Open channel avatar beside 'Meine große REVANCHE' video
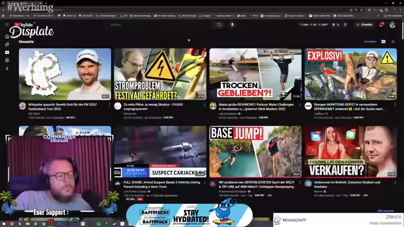Viewport: 404px width, 227px height. pyautogui.click(x=213, y=106)
